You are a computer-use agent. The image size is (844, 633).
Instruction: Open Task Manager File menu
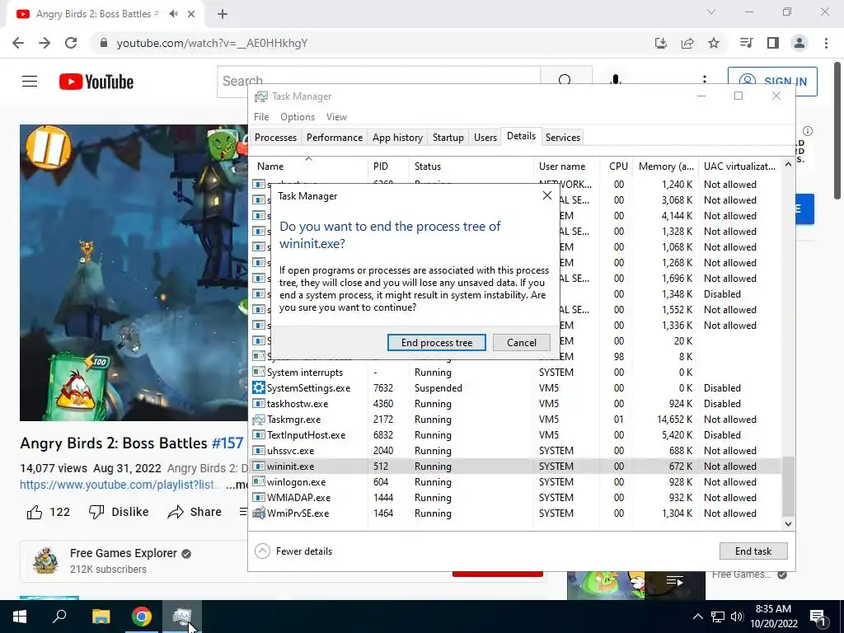pos(261,117)
